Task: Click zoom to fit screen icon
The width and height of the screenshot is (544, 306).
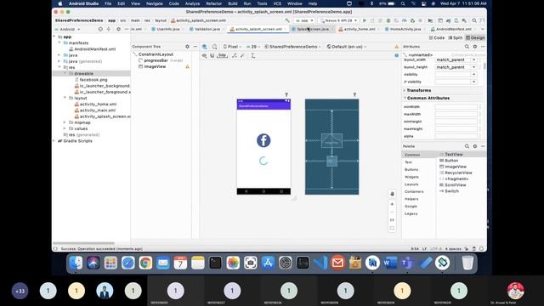Action: (x=392, y=228)
